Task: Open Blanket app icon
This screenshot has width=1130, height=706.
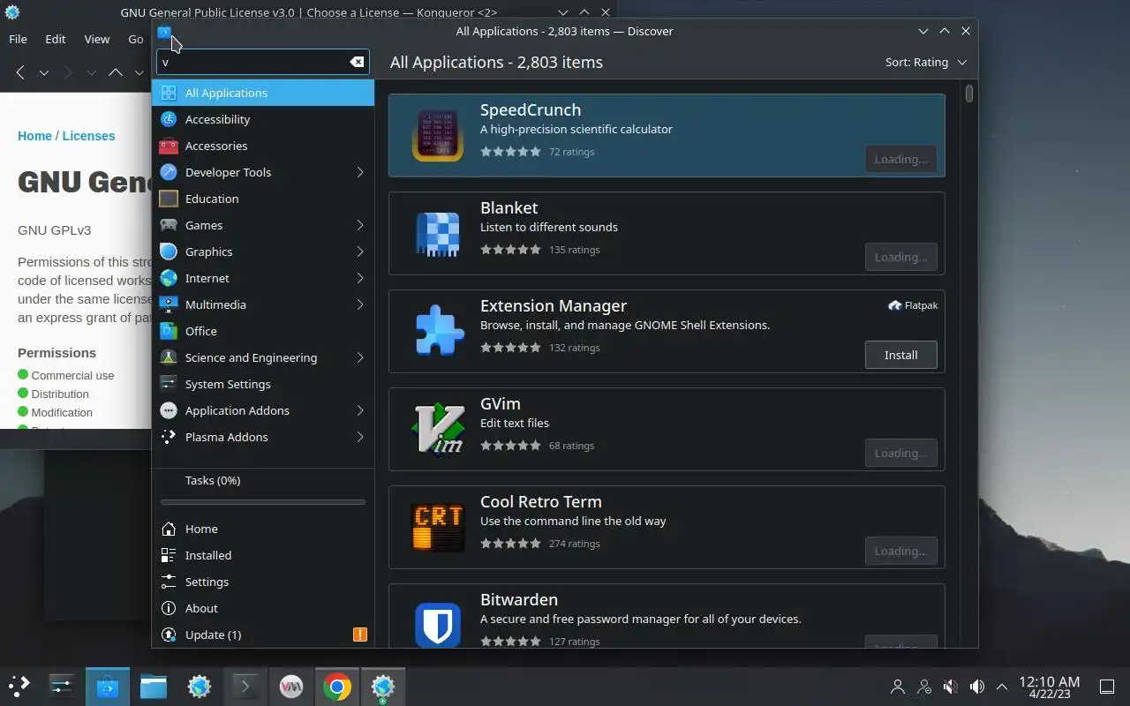Action: [x=438, y=233]
